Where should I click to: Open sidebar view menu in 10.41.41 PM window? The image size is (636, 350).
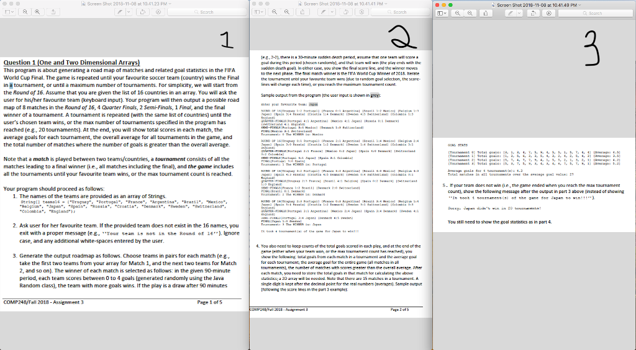click(x=258, y=12)
